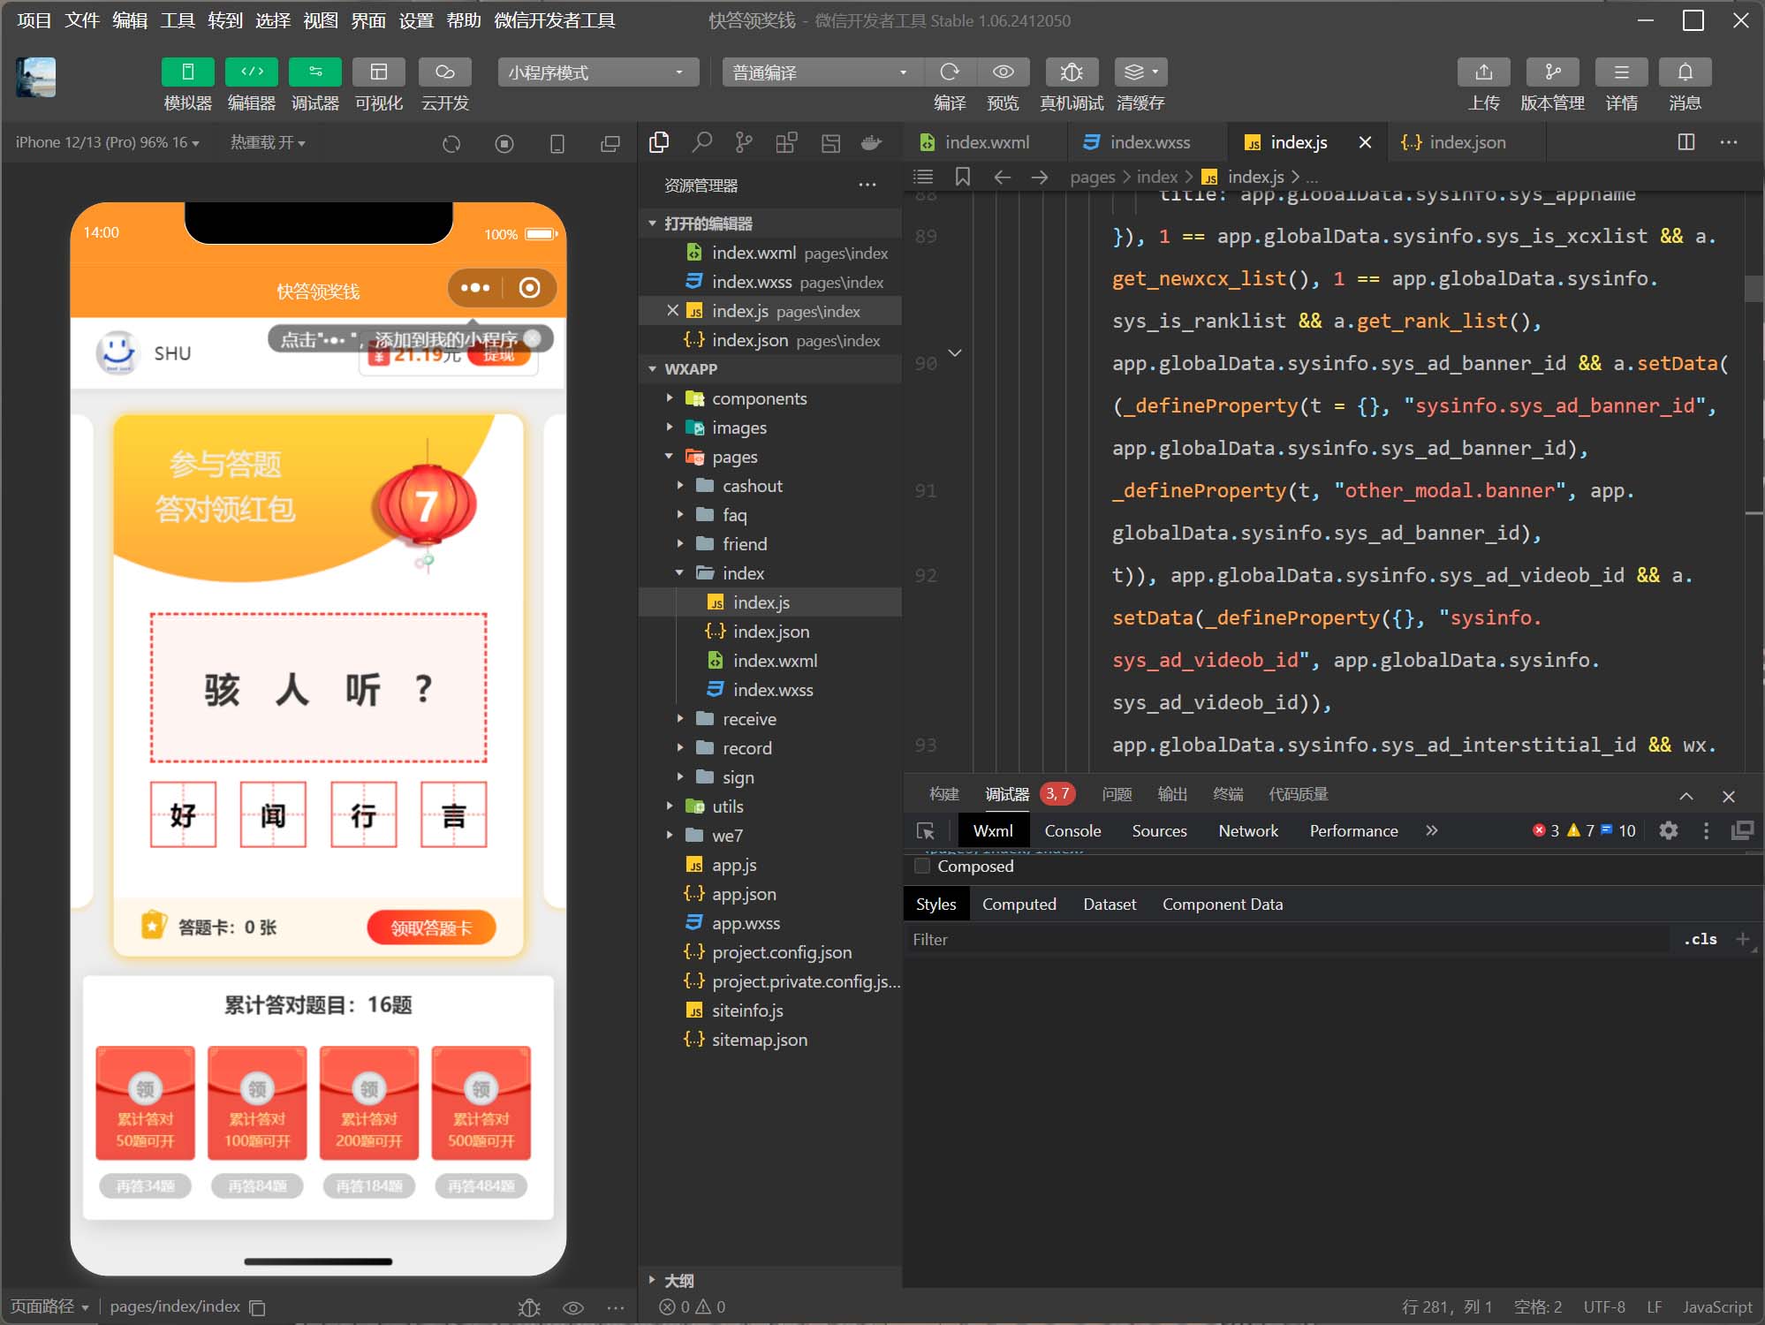
Task: Open the Docker whale icon in sidebar
Action: [x=872, y=142]
